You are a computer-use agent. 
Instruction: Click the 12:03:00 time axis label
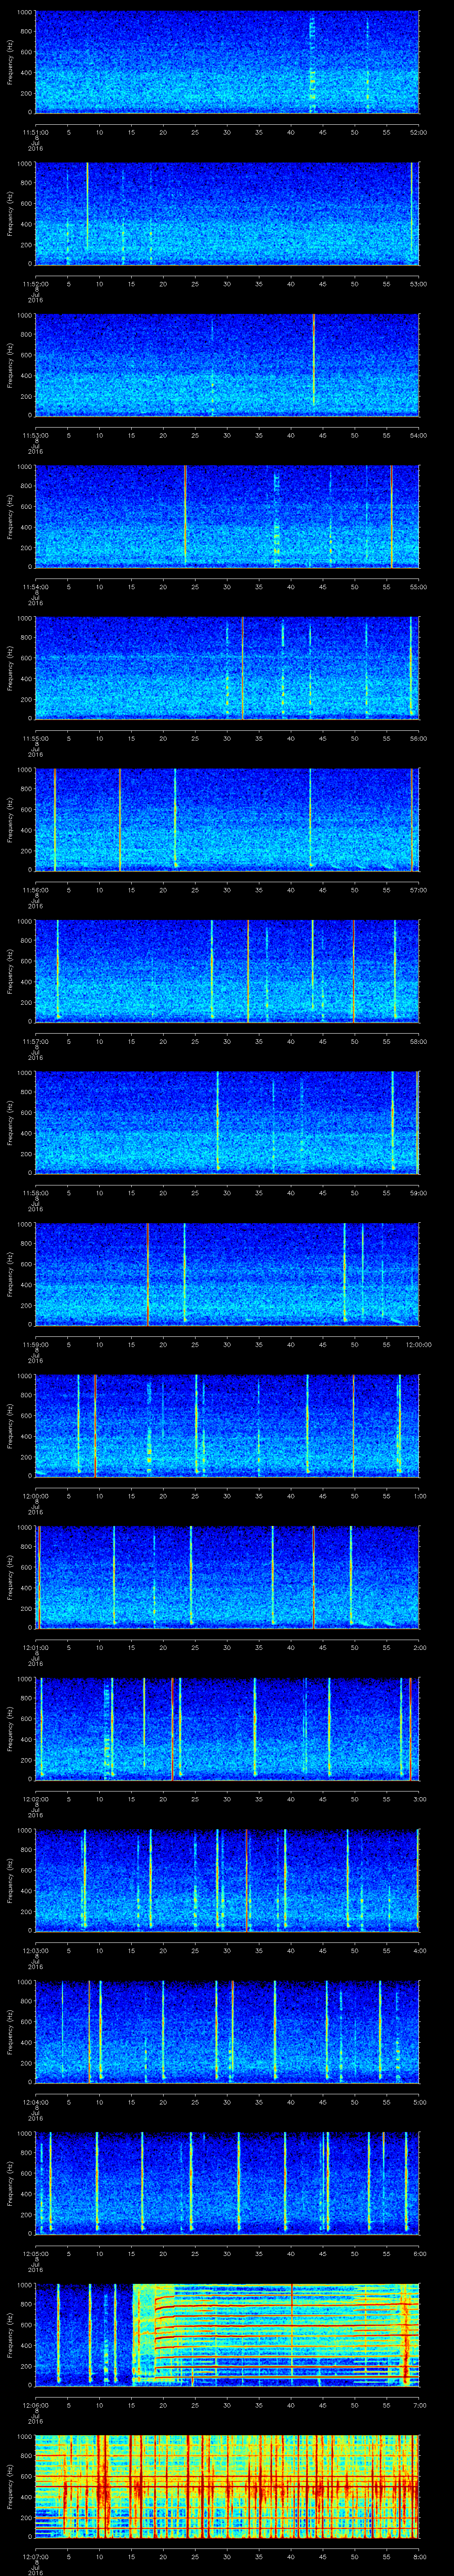[x=35, y=1951]
